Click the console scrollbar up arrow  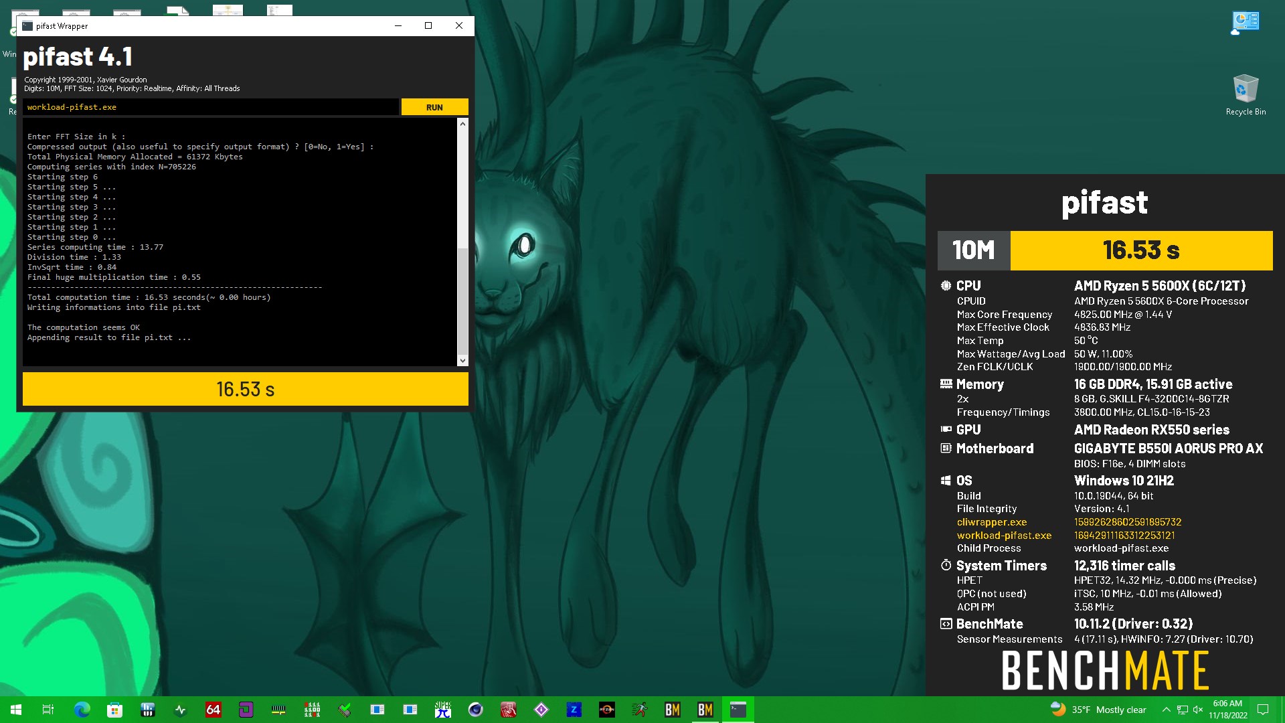click(x=462, y=125)
